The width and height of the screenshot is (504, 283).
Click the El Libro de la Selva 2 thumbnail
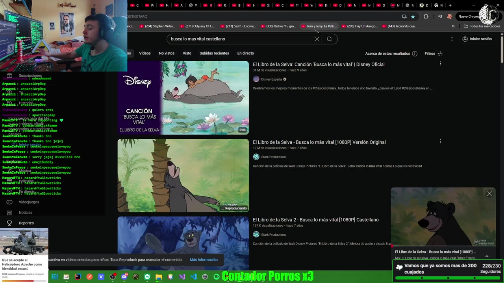[183, 244]
